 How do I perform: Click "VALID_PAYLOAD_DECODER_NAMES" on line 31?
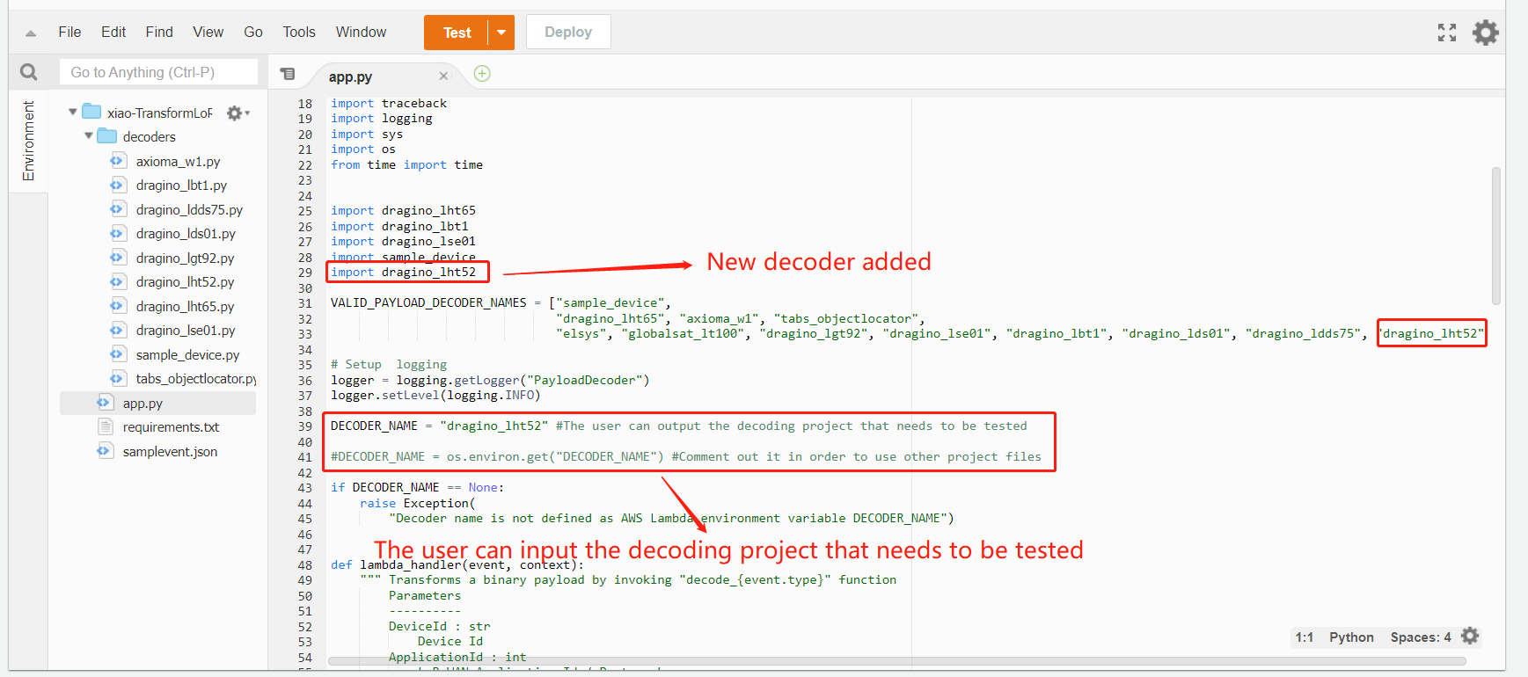(x=428, y=303)
